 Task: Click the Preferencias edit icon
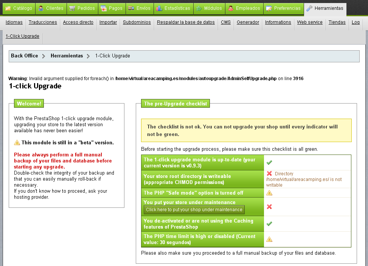(269, 8)
